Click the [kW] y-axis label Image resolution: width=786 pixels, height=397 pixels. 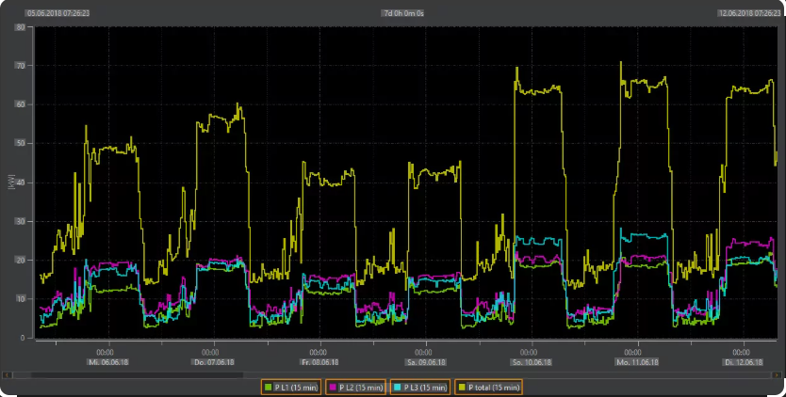tap(11, 183)
